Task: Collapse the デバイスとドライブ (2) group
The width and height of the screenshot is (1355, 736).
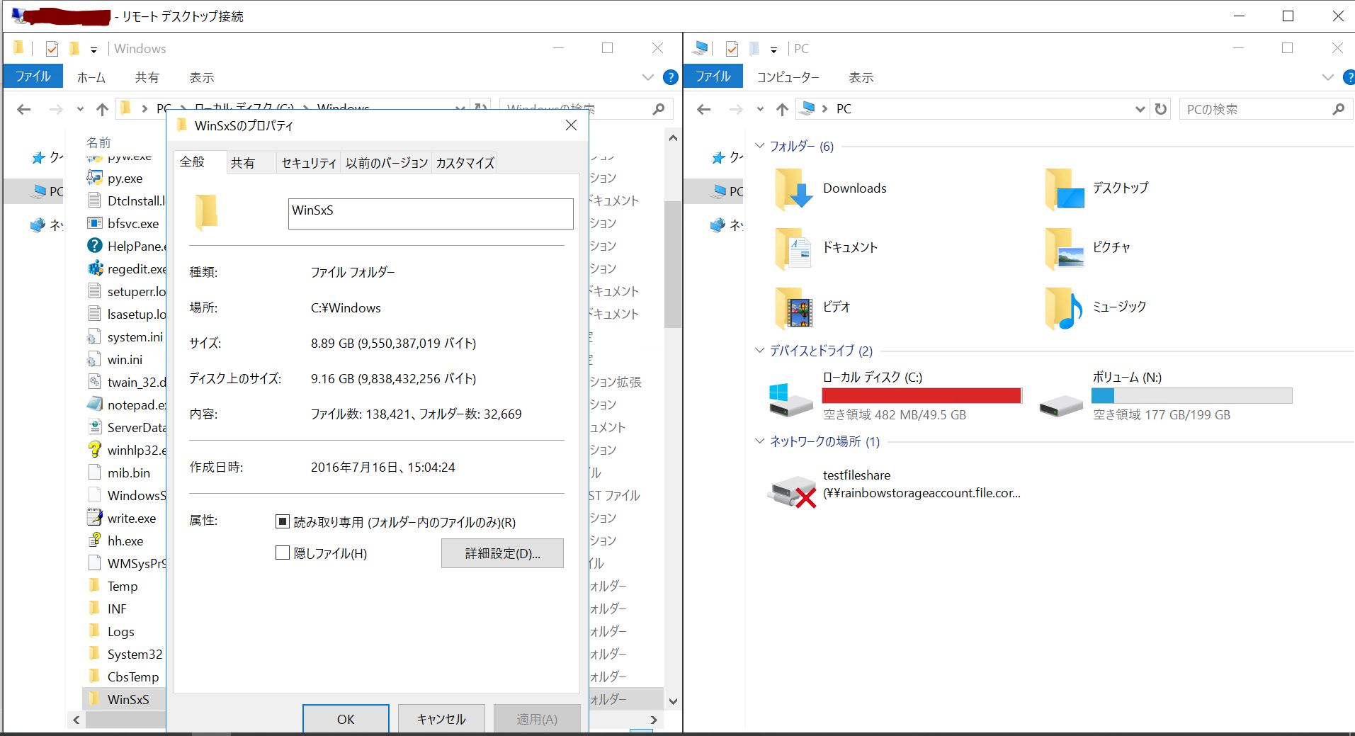Action: (x=760, y=351)
